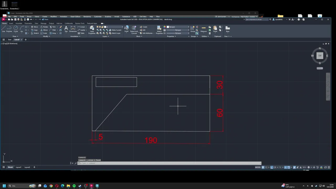
Task: Open the Express Tools ribbon tab
Action: [80, 23]
